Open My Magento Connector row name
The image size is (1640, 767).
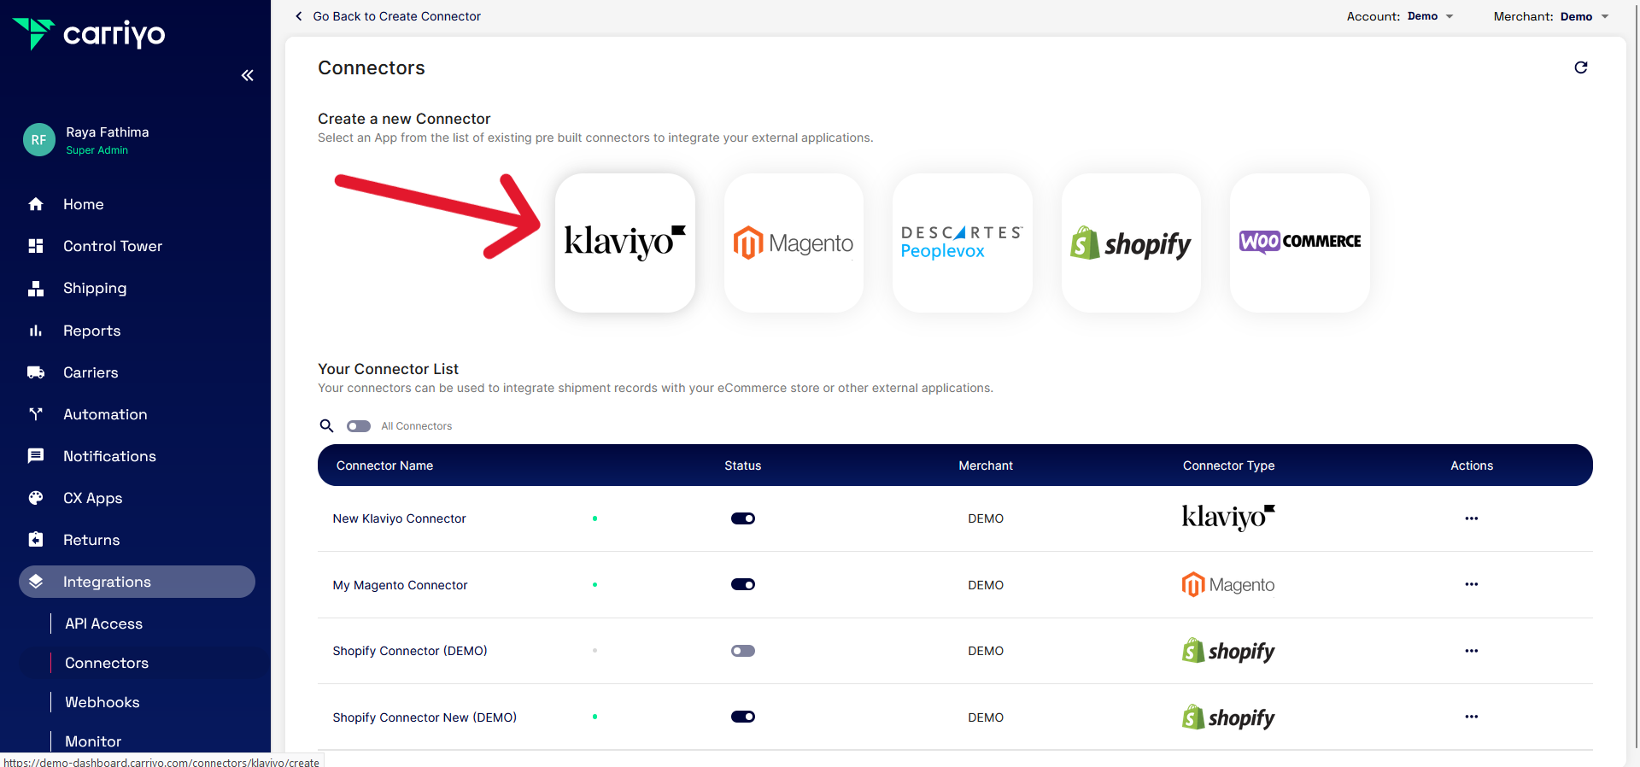tap(400, 585)
